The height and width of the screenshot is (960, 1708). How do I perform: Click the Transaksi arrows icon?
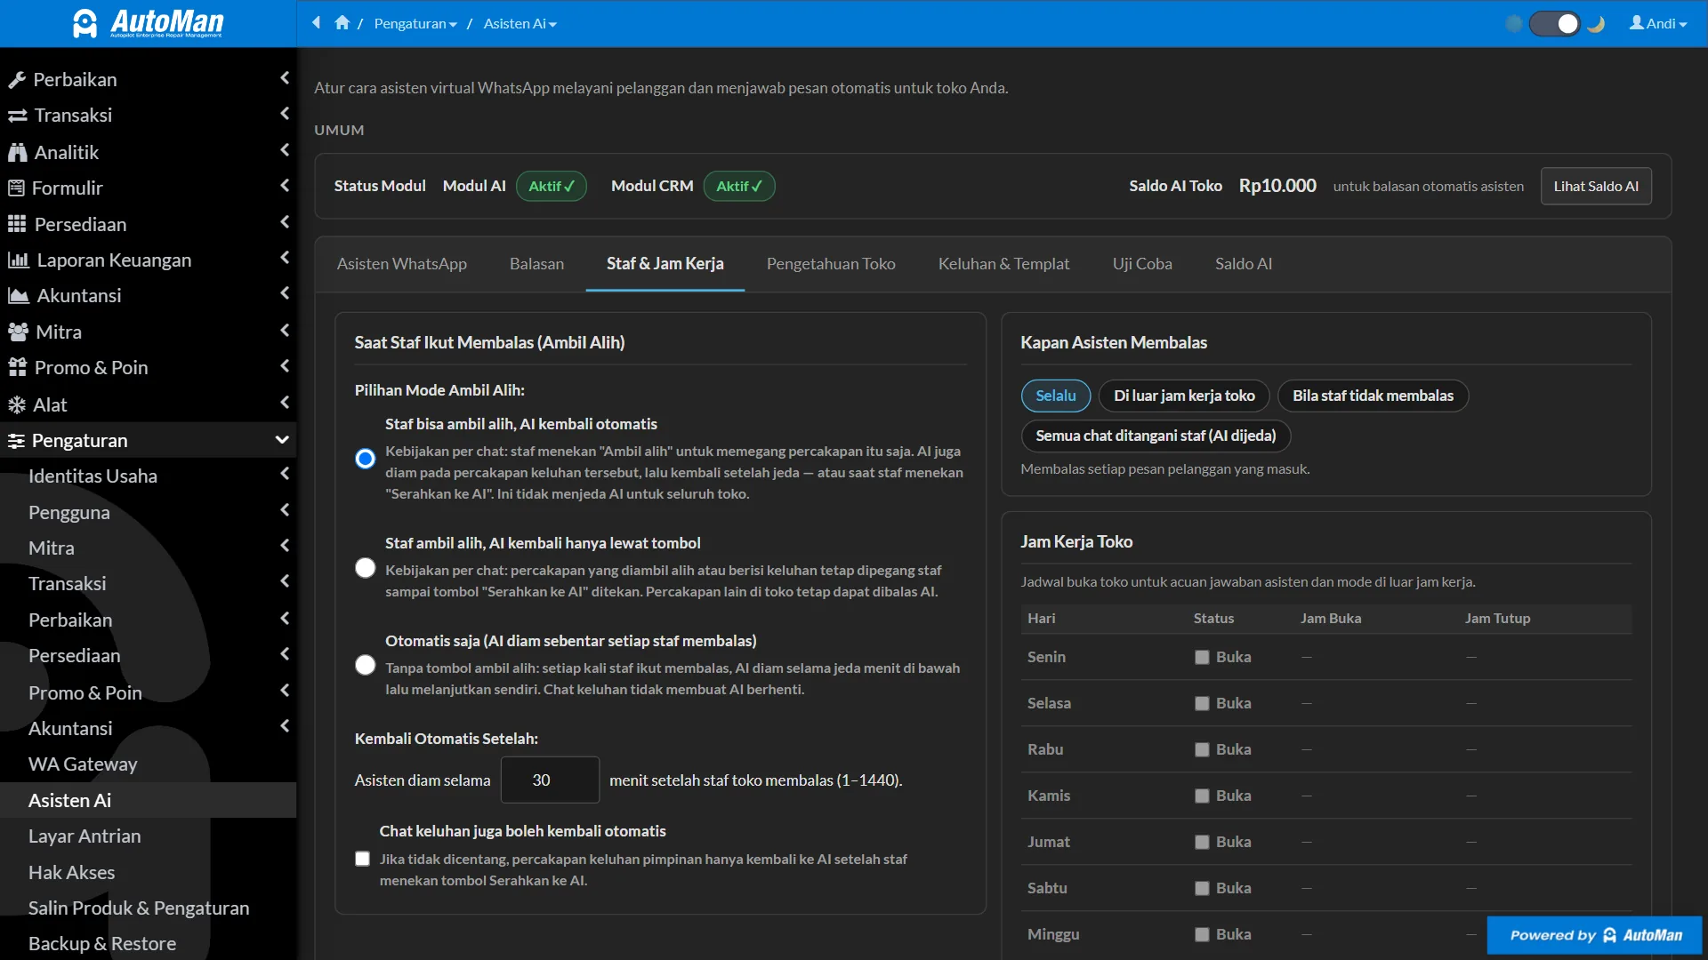pyautogui.click(x=17, y=116)
